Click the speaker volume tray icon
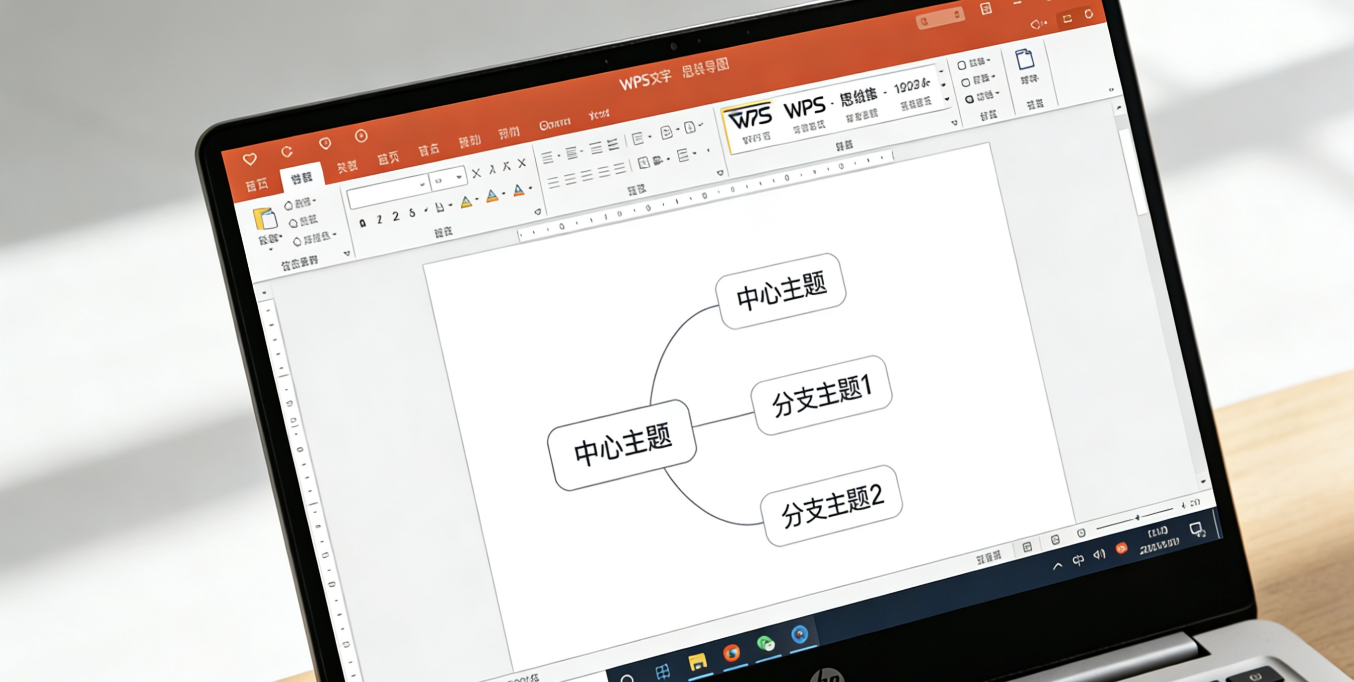Viewport: 1354px width, 682px height. coord(1099,554)
